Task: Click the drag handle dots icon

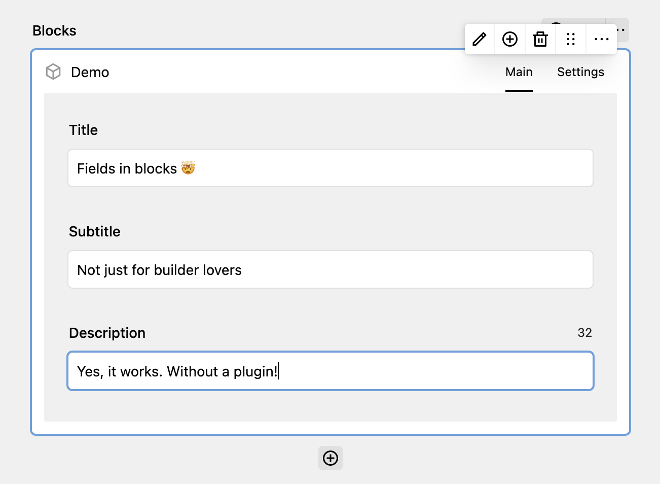Action: point(571,39)
